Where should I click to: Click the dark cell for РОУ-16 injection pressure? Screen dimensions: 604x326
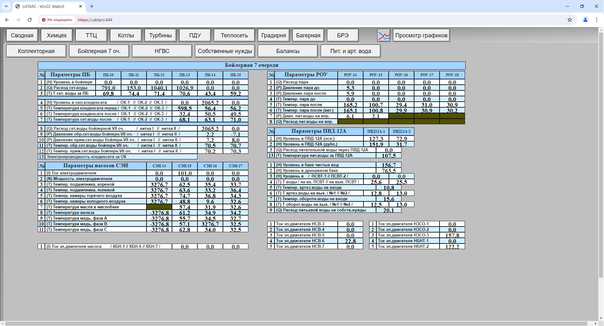401,116
